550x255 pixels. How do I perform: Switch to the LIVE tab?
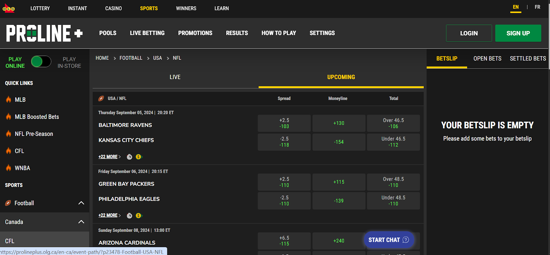click(175, 77)
